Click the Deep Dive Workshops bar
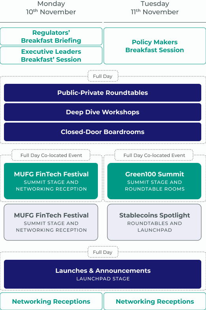Image resolution: width=206 pixels, height=310 pixels. [x=103, y=112]
